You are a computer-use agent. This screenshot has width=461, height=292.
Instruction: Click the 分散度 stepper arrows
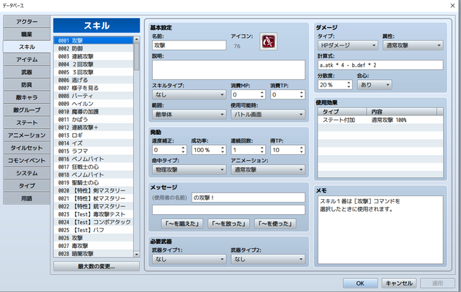(349, 85)
